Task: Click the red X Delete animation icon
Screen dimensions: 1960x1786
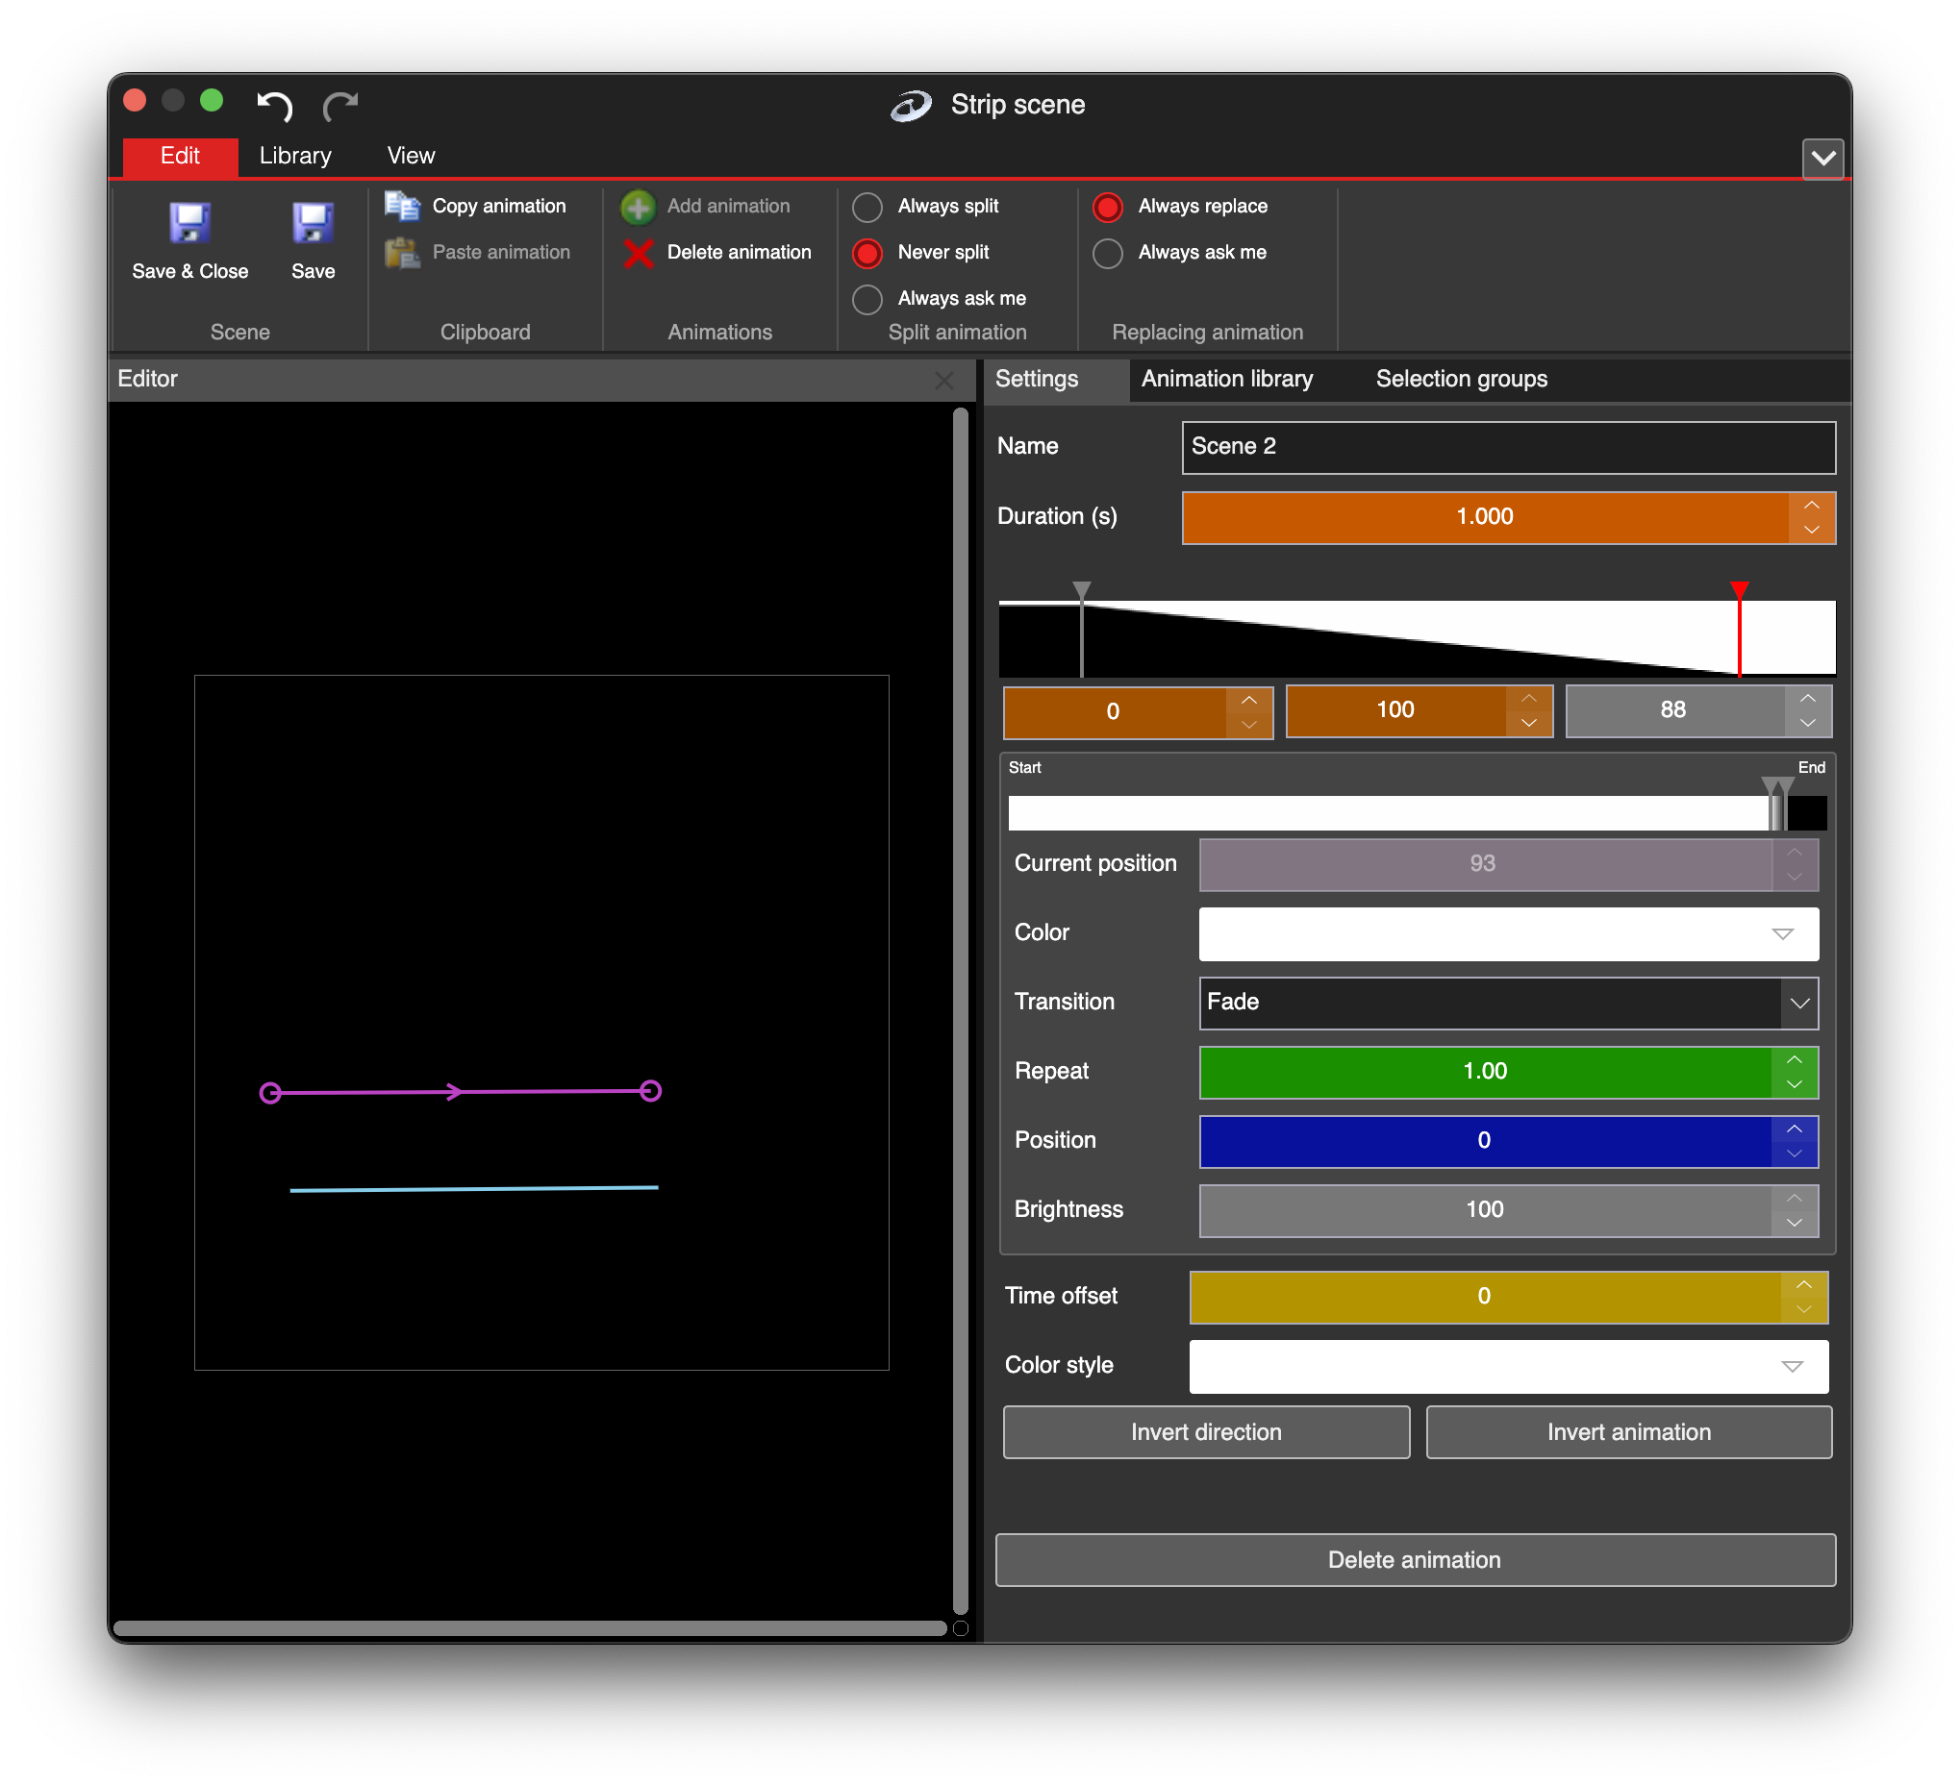Action: click(638, 253)
